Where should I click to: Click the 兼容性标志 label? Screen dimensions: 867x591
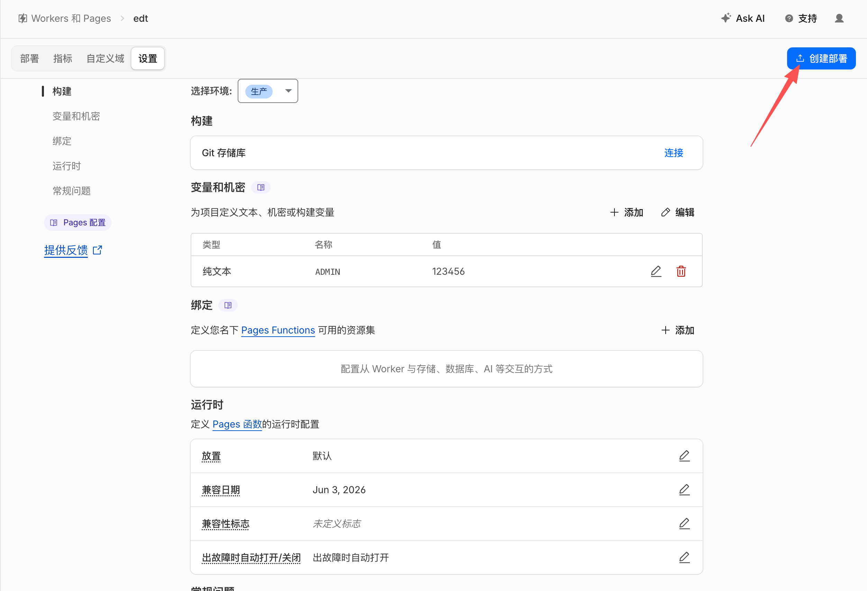226,524
